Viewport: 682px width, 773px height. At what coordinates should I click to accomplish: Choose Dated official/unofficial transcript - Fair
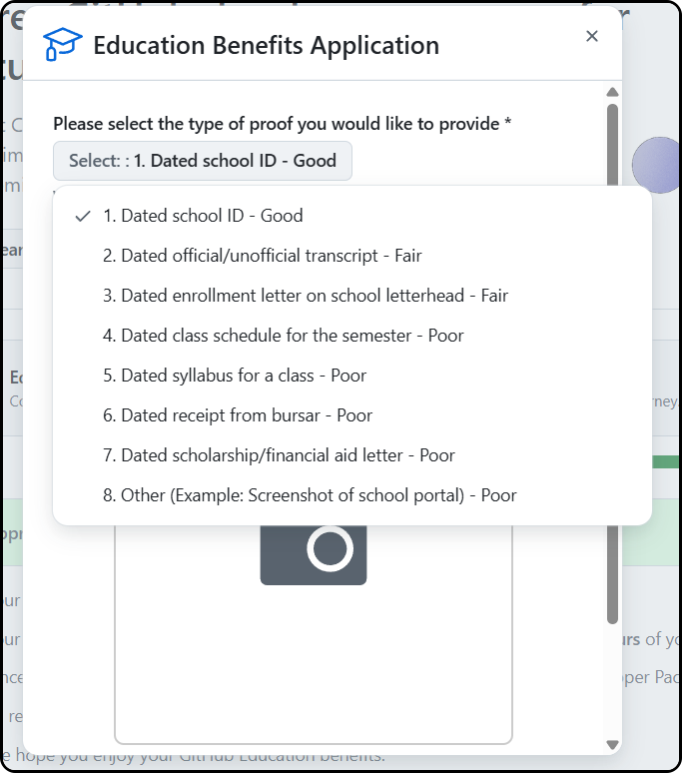click(x=351, y=256)
